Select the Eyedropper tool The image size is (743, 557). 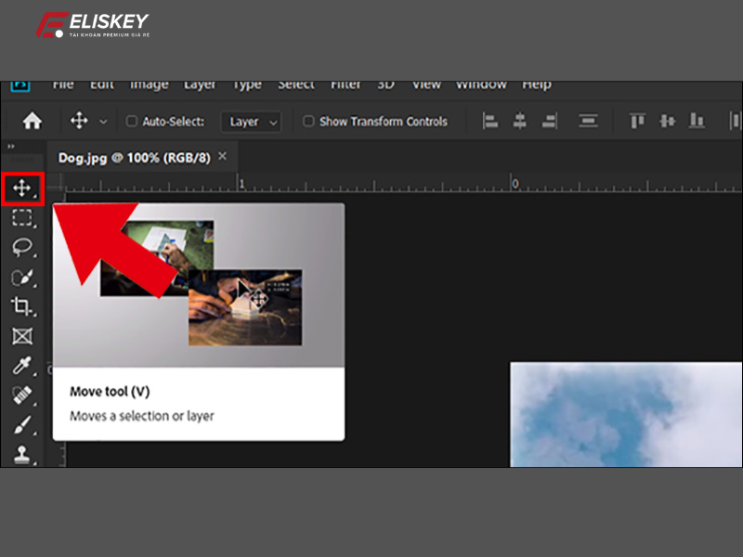coord(22,367)
